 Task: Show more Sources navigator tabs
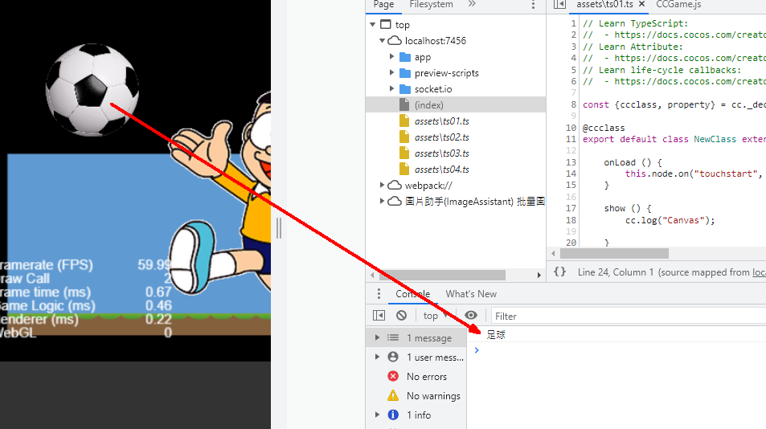(472, 4)
